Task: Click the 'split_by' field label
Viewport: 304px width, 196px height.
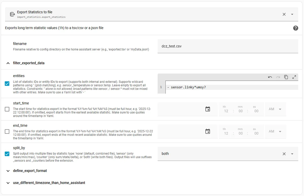Action: point(19,148)
